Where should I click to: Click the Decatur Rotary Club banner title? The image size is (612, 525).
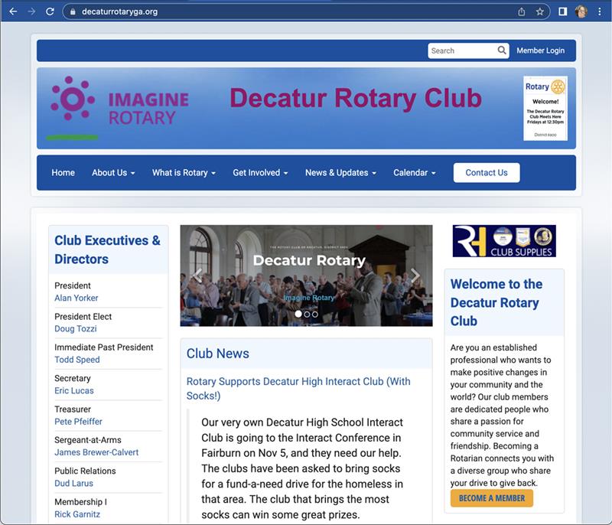(x=356, y=99)
